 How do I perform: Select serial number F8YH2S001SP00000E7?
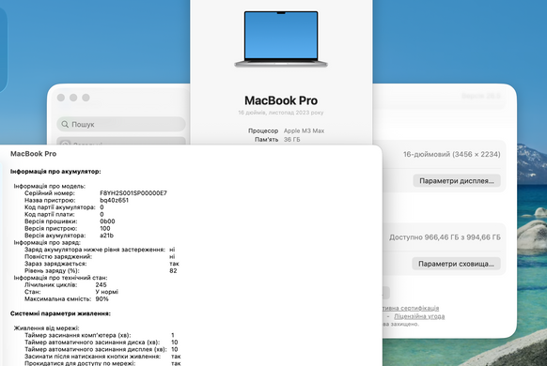(133, 193)
